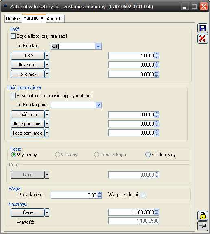Screen dimensions: 210x234
Task: Click the pushpin icon
Action: 203,226
